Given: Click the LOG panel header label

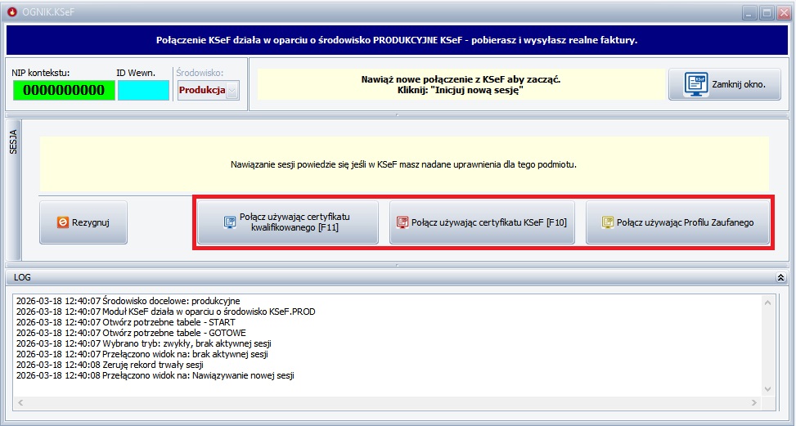Looking at the screenshot, I should click(22, 277).
